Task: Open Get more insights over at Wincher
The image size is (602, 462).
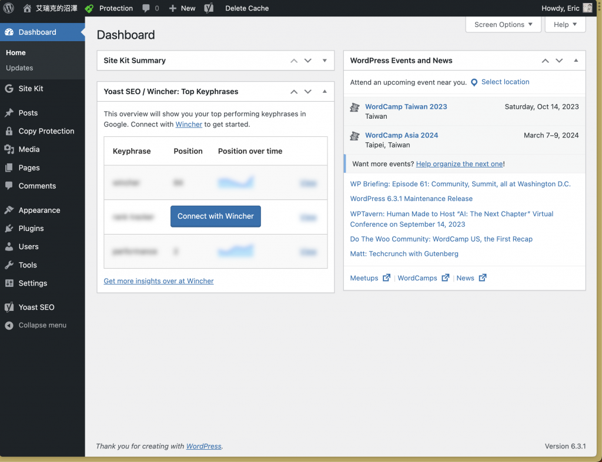Action: coord(159,281)
